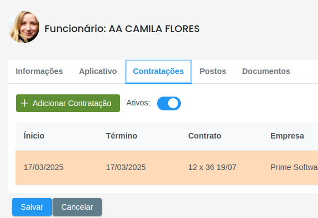
Task: Toggle the Ativos switch off
Action: 169,103
